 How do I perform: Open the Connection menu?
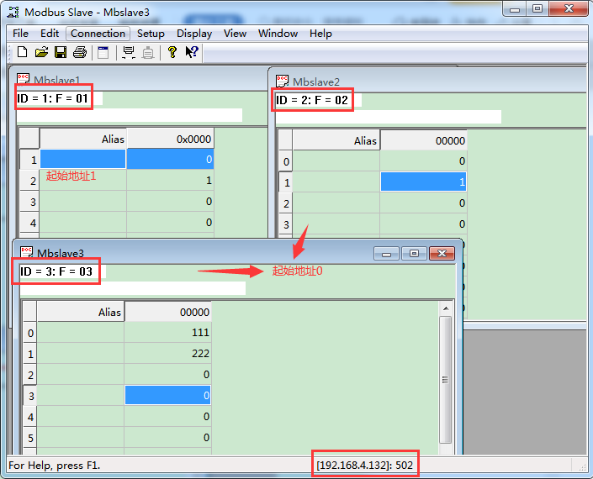pyautogui.click(x=98, y=34)
